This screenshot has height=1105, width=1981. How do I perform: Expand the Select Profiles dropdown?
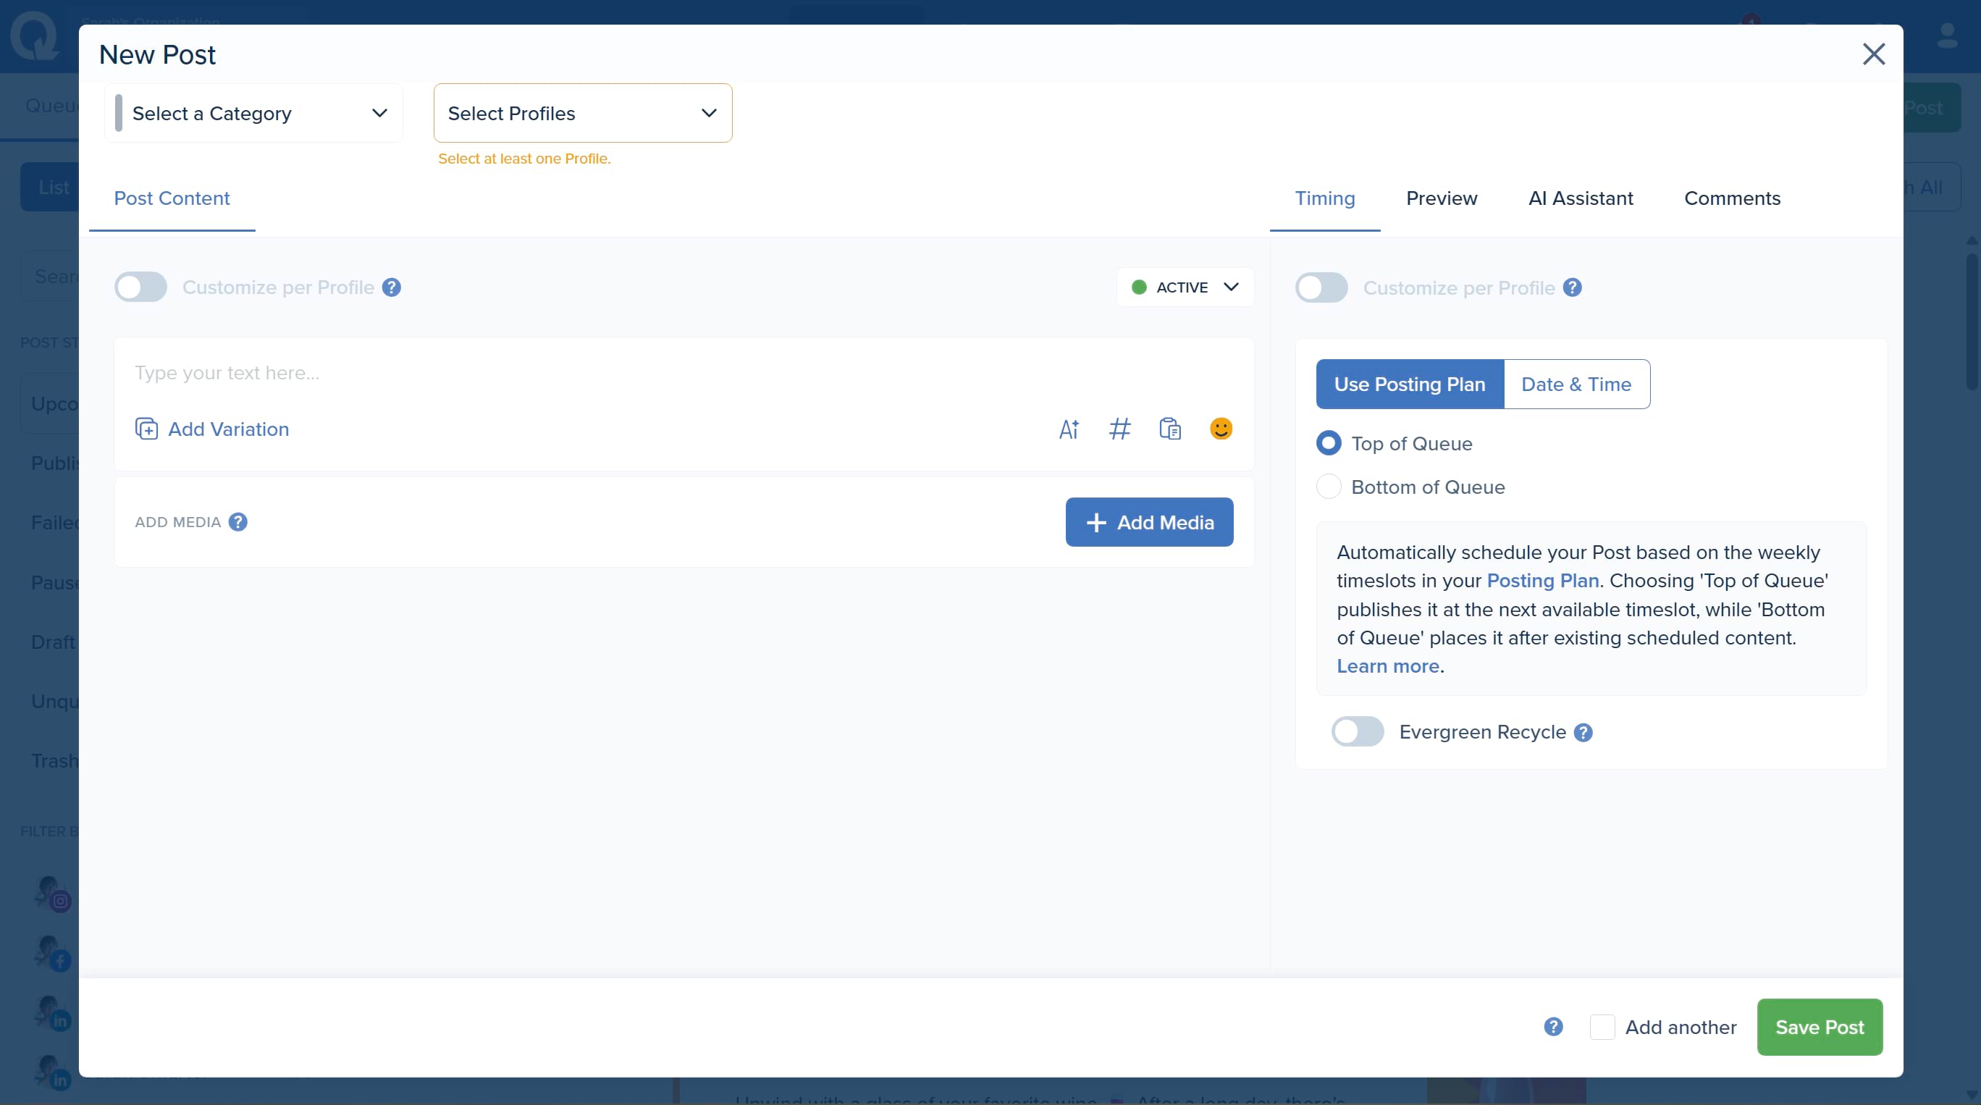[582, 114]
